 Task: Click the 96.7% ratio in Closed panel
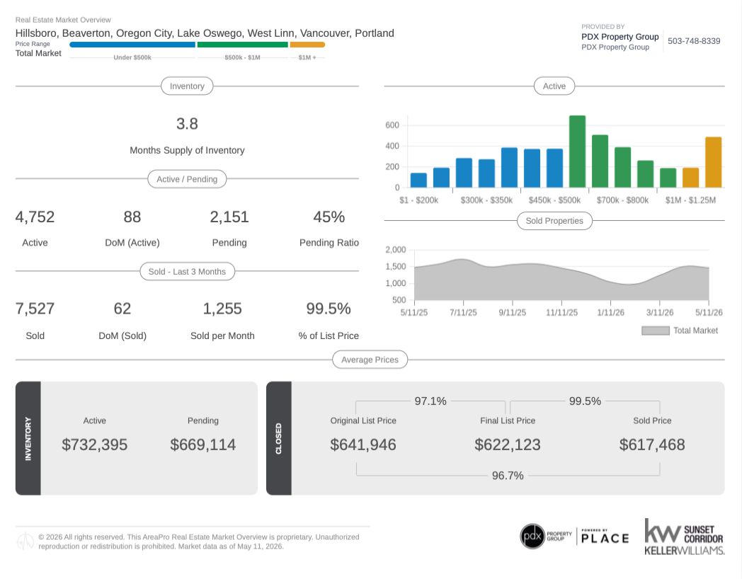pos(507,476)
